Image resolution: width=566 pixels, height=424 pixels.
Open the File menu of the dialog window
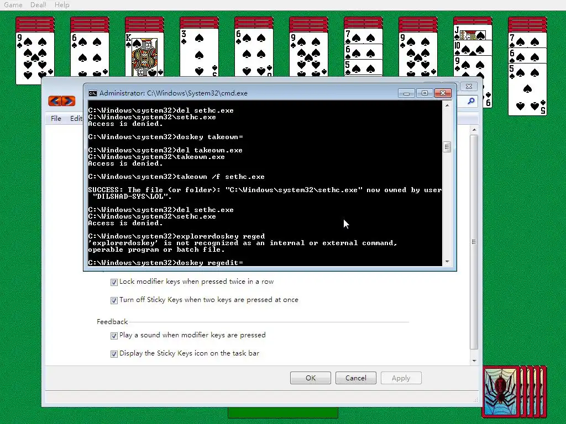click(56, 119)
